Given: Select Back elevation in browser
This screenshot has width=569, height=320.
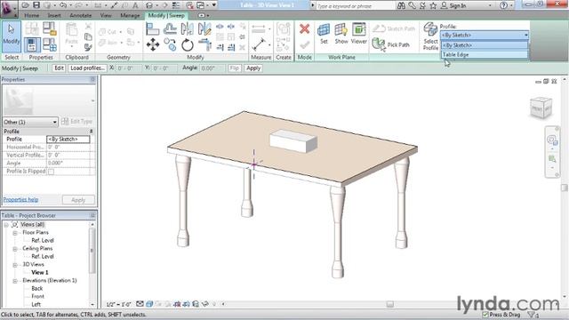Looking at the screenshot, I should (x=37, y=288).
